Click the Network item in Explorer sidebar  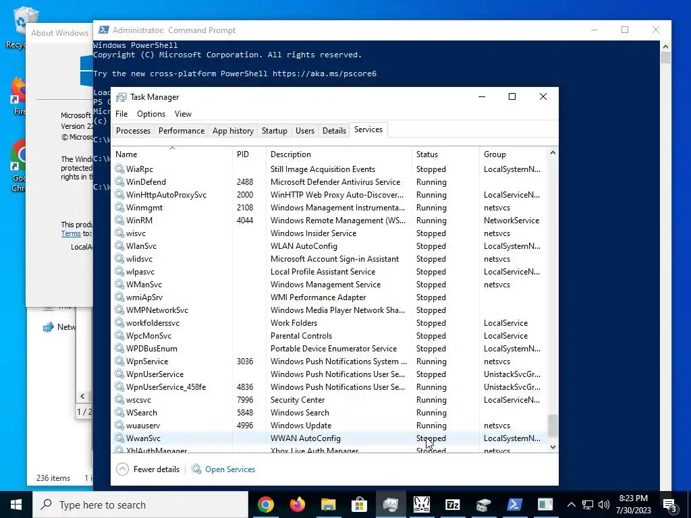click(59, 327)
